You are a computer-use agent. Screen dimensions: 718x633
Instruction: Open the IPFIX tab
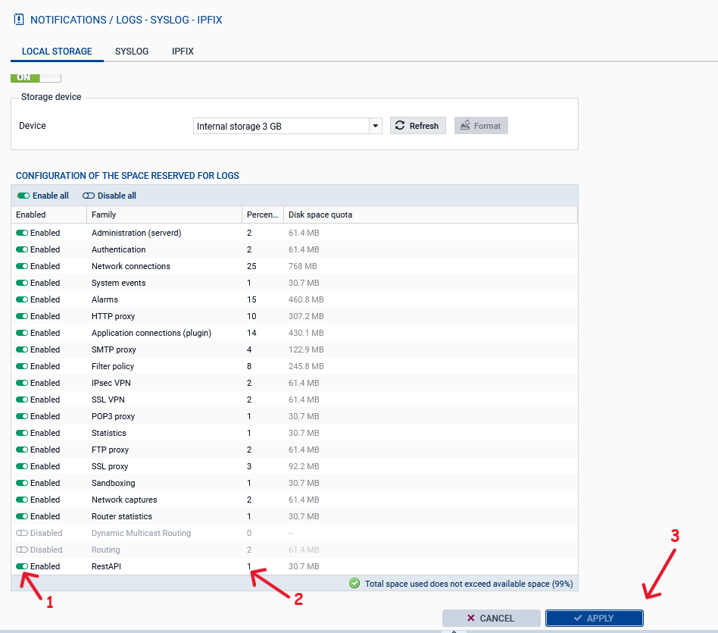pos(183,52)
